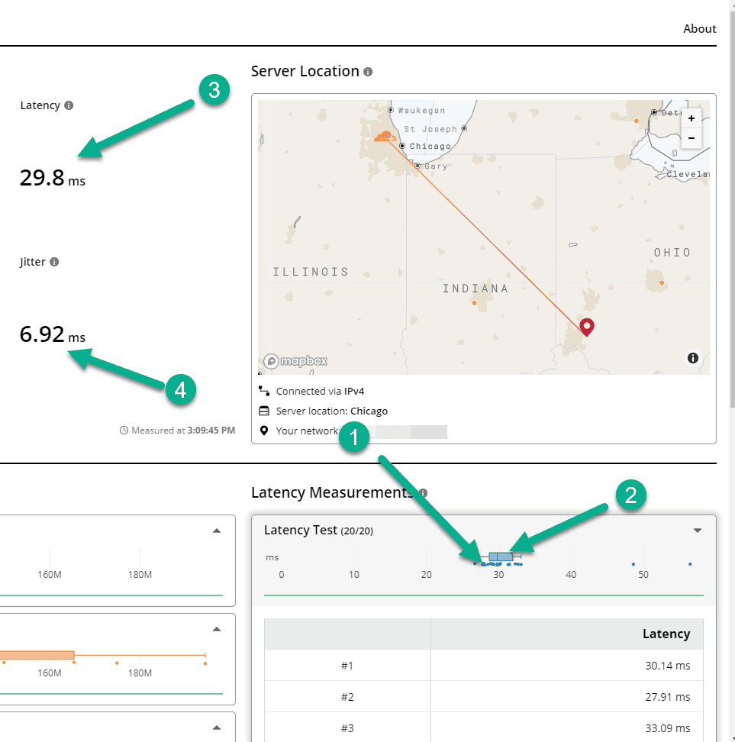Expand the Latency Test dropdown
The height and width of the screenshot is (742, 735).
coord(697,530)
